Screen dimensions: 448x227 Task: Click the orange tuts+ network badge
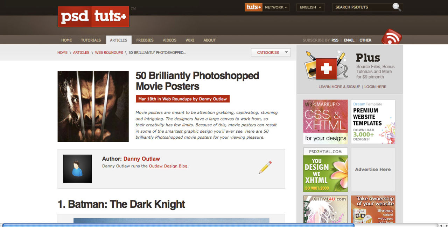click(x=253, y=7)
